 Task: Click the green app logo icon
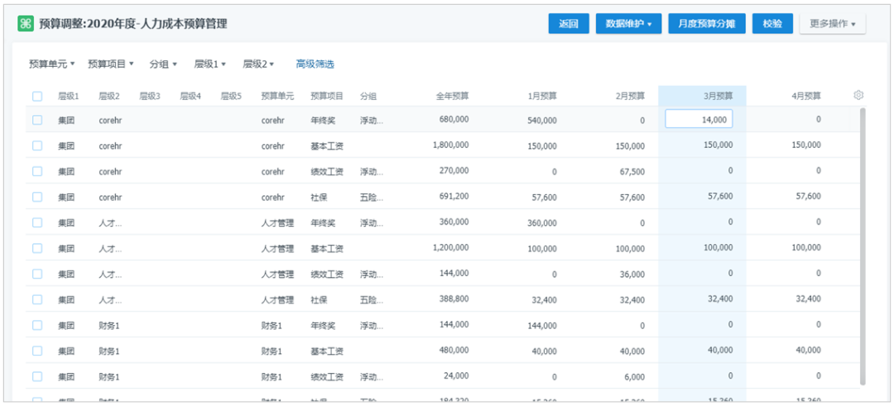point(26,23)
